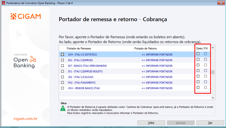This screenshot has width=226, height=128.
Task: Enable Direto for J02 - ITAU C/CAUCAO
Action: (x=198, y=76)
